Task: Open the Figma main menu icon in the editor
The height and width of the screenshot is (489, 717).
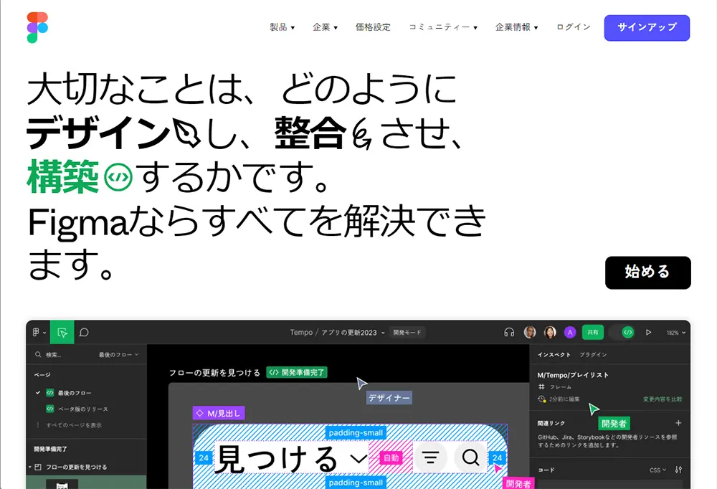Action: [x=37, y=333]
